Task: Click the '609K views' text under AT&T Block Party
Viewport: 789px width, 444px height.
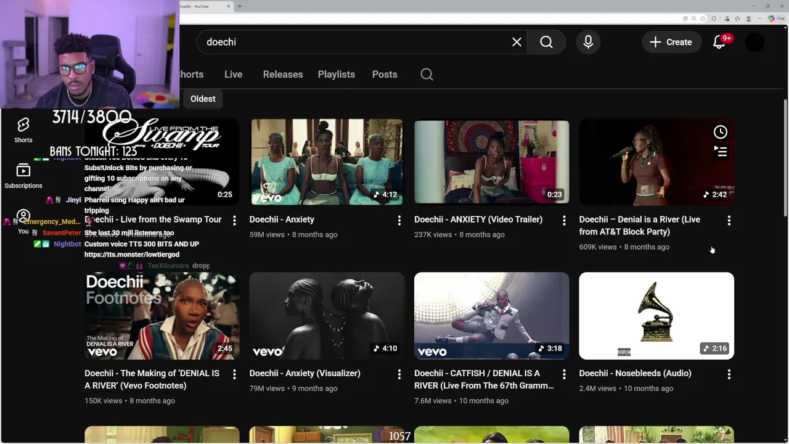Action: pos(598,247)
